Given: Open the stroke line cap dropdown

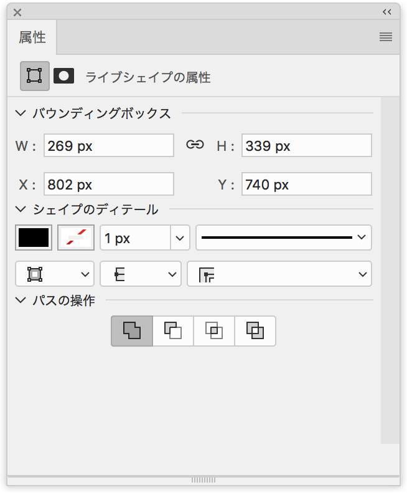Looking at the screenshot, I should pyautogui.click(x=141, y=274).
